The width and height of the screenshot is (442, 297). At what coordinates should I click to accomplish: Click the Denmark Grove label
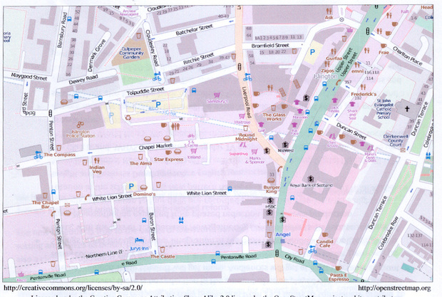click(x=96, y=55)
